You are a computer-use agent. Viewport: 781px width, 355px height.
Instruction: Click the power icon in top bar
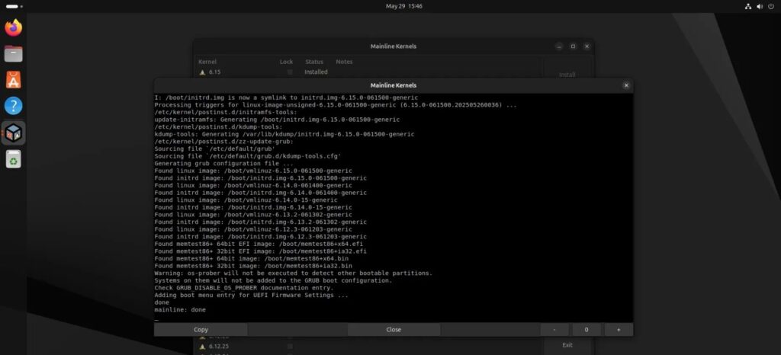pos(771,6)
